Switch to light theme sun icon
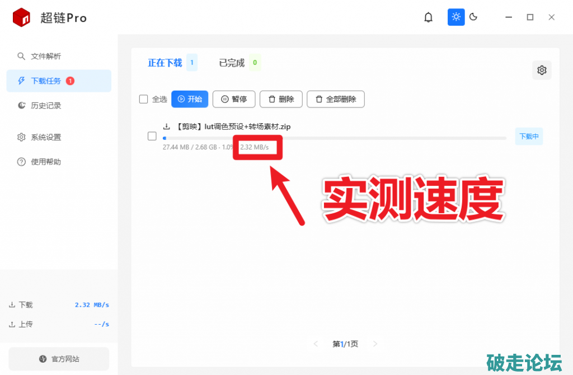 point(456,17)
